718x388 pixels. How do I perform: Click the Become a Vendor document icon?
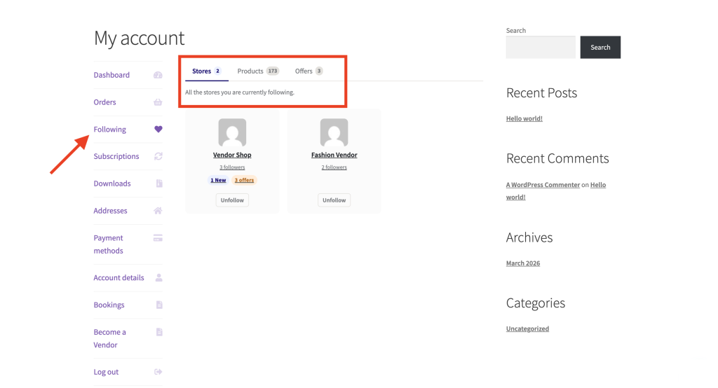pos(159,332)
